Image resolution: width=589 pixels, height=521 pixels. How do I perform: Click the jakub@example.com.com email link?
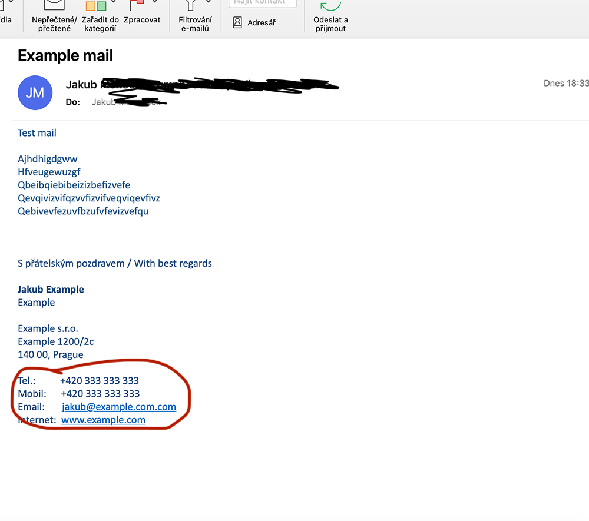tap(119, 407)
